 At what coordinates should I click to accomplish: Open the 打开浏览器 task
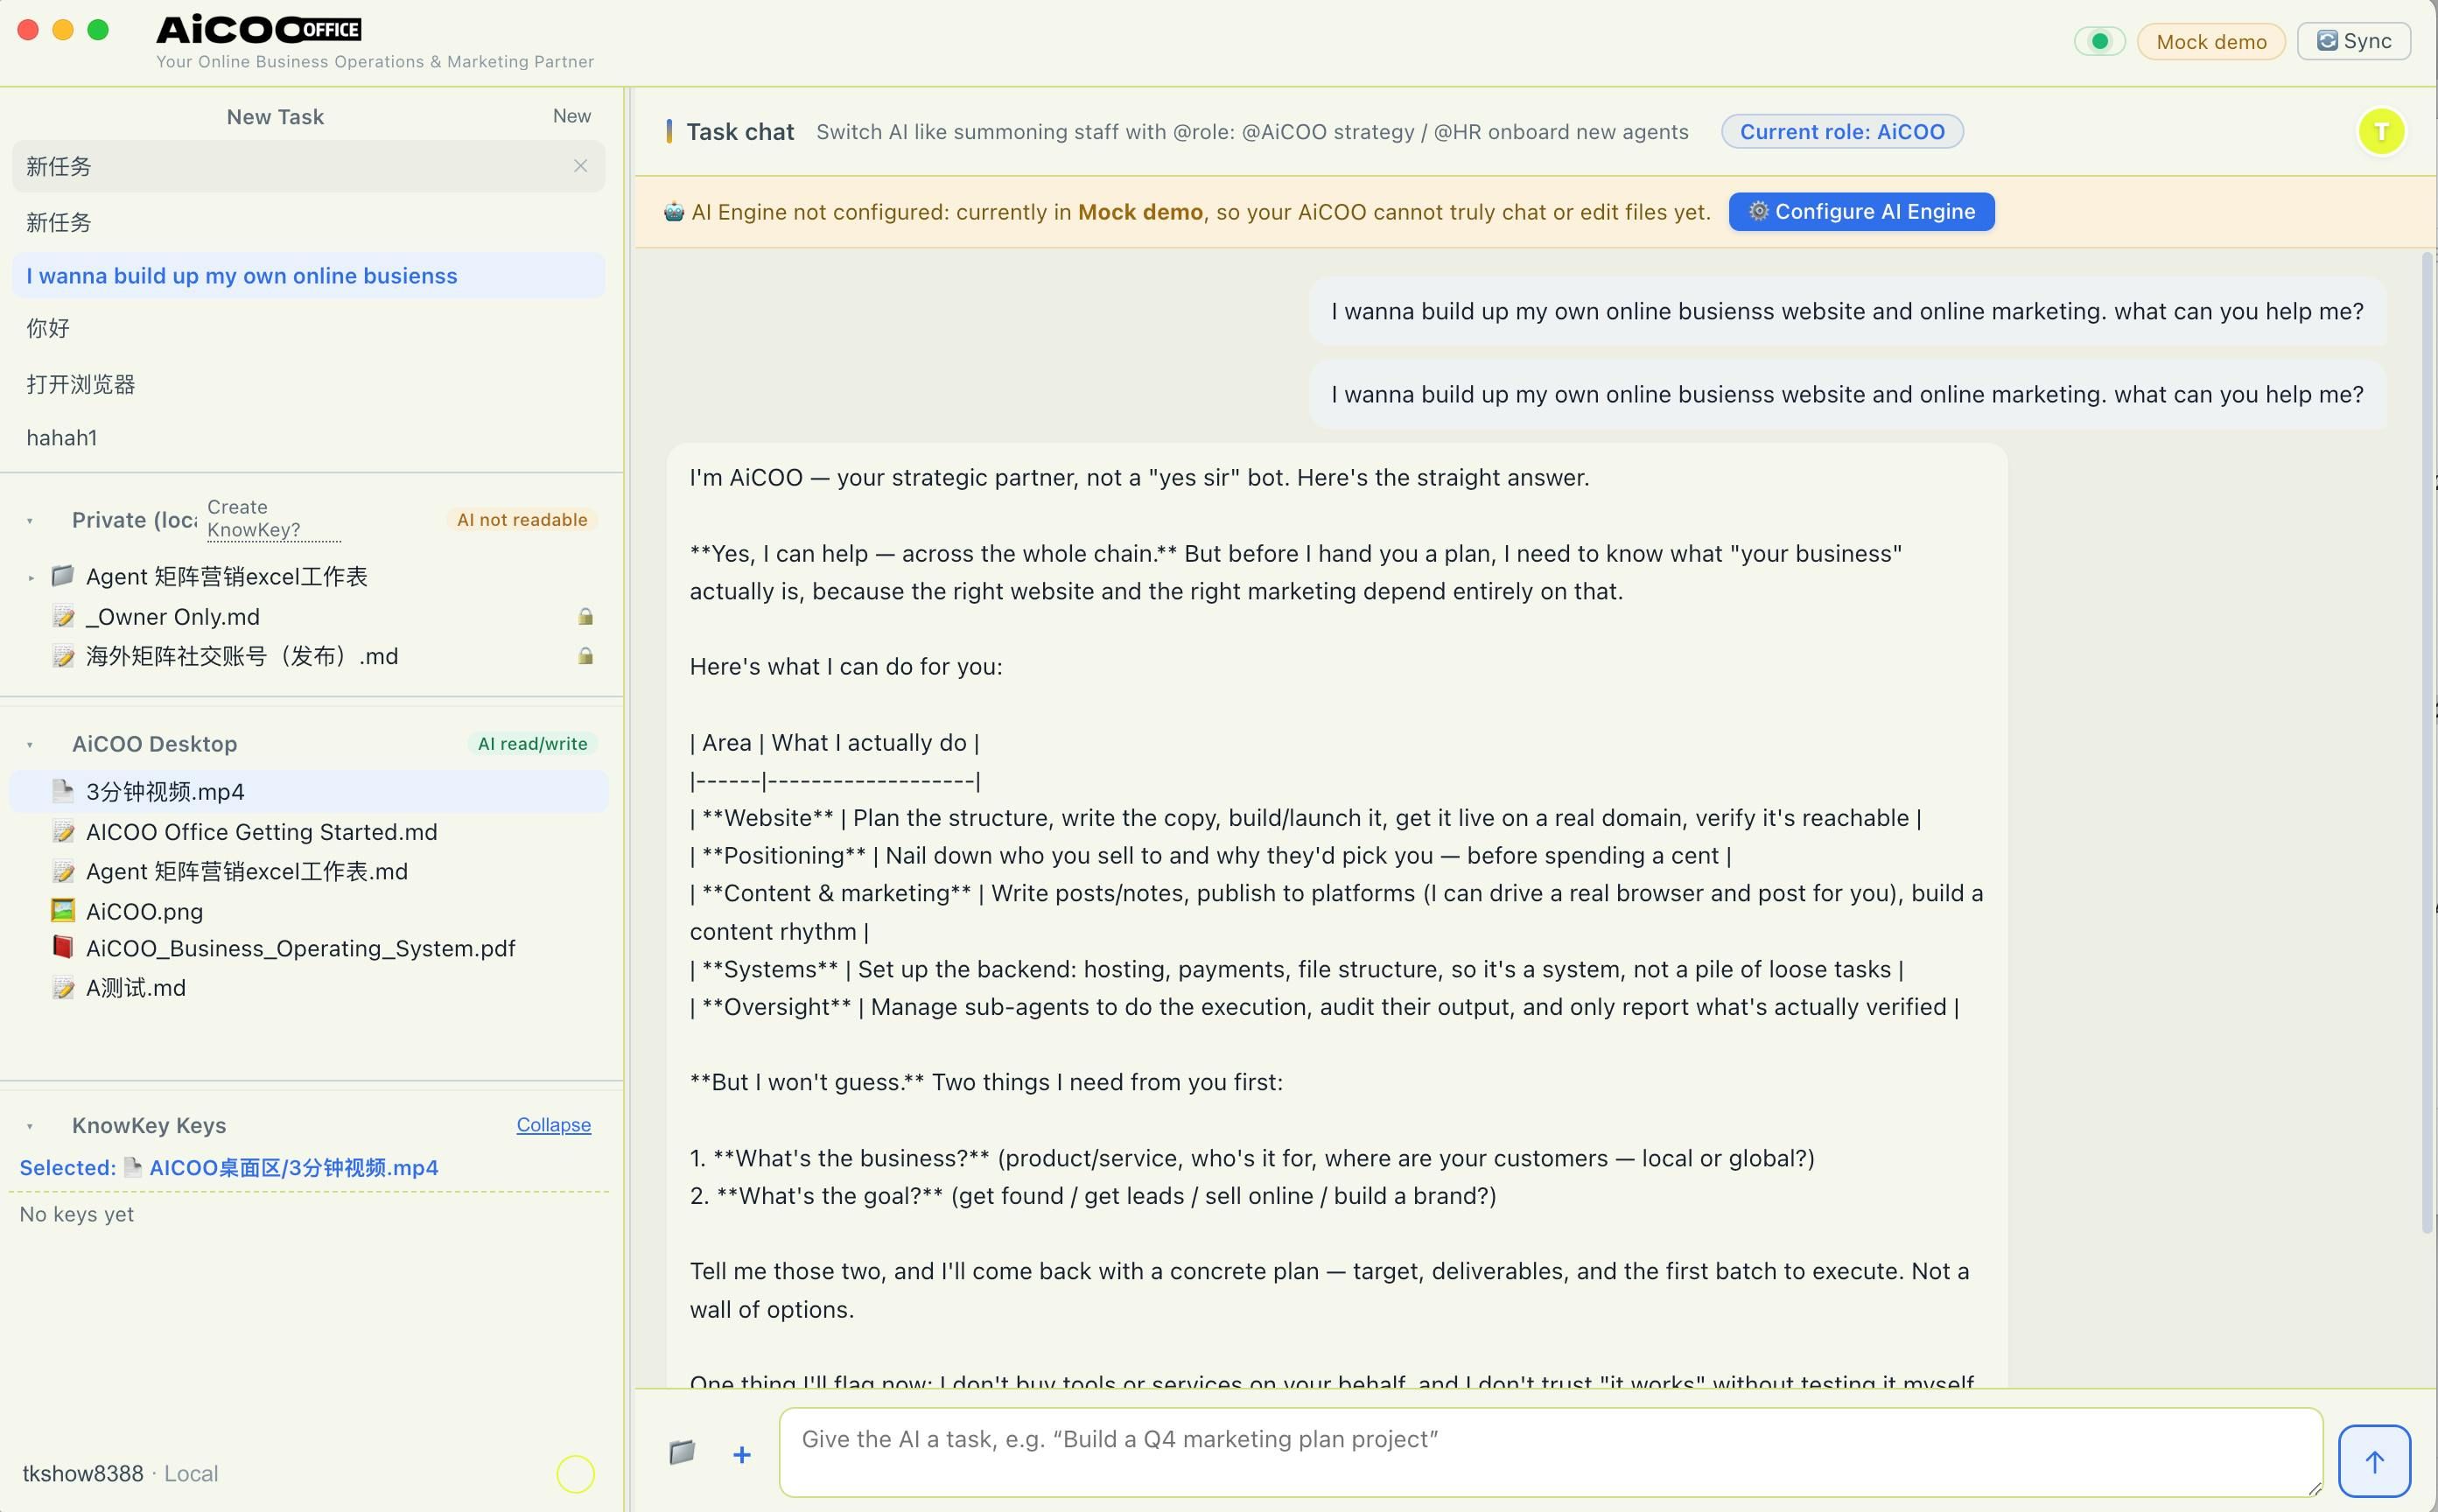pyautogui.click(x=308, y=384)
